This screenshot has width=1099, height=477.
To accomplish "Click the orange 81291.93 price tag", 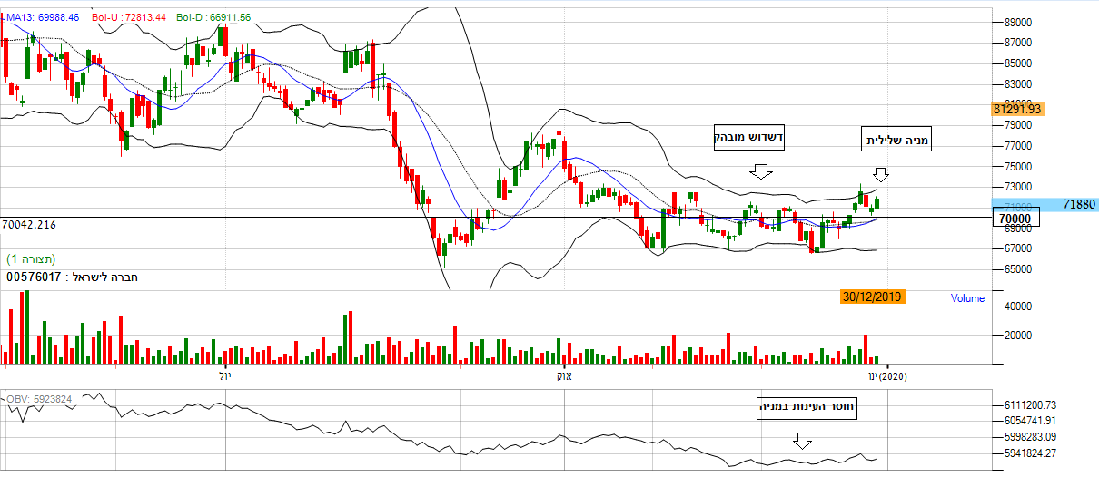I will 1017,109.
